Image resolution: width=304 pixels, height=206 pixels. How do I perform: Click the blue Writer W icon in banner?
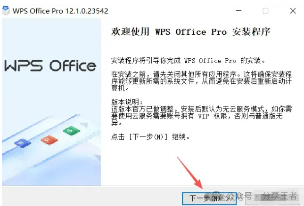click(x=23, y=143)
